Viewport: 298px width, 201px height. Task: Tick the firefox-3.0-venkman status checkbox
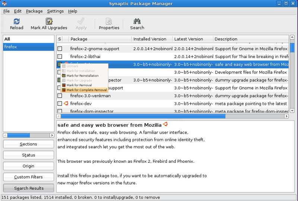click(60, 96)
